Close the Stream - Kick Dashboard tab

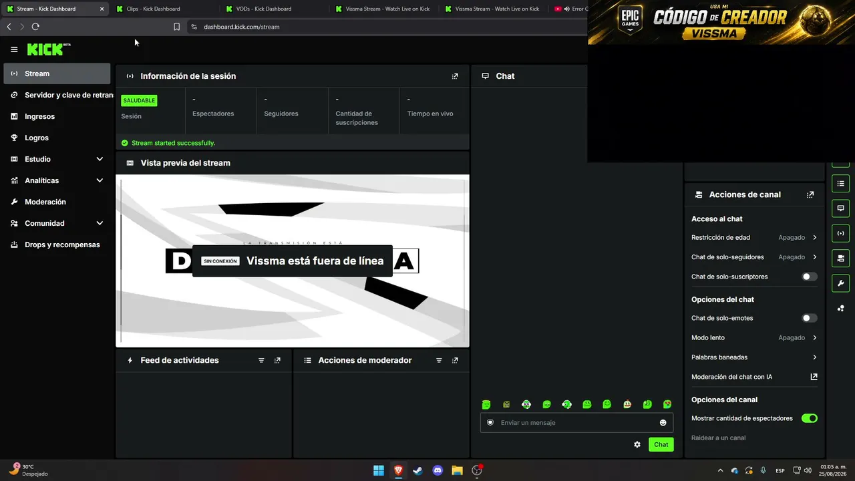(x=102, y=9)
